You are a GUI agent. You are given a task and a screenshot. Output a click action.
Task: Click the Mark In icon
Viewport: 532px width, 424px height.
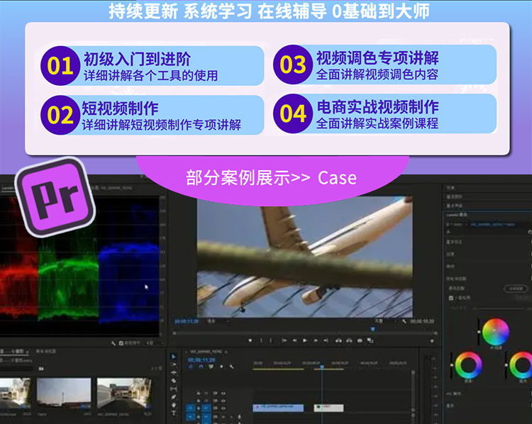coord(261,340)
